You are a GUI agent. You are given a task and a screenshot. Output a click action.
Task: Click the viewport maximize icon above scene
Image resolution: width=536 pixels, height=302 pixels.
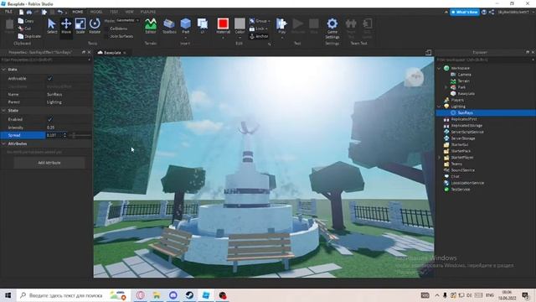click(x=428, y=52)
